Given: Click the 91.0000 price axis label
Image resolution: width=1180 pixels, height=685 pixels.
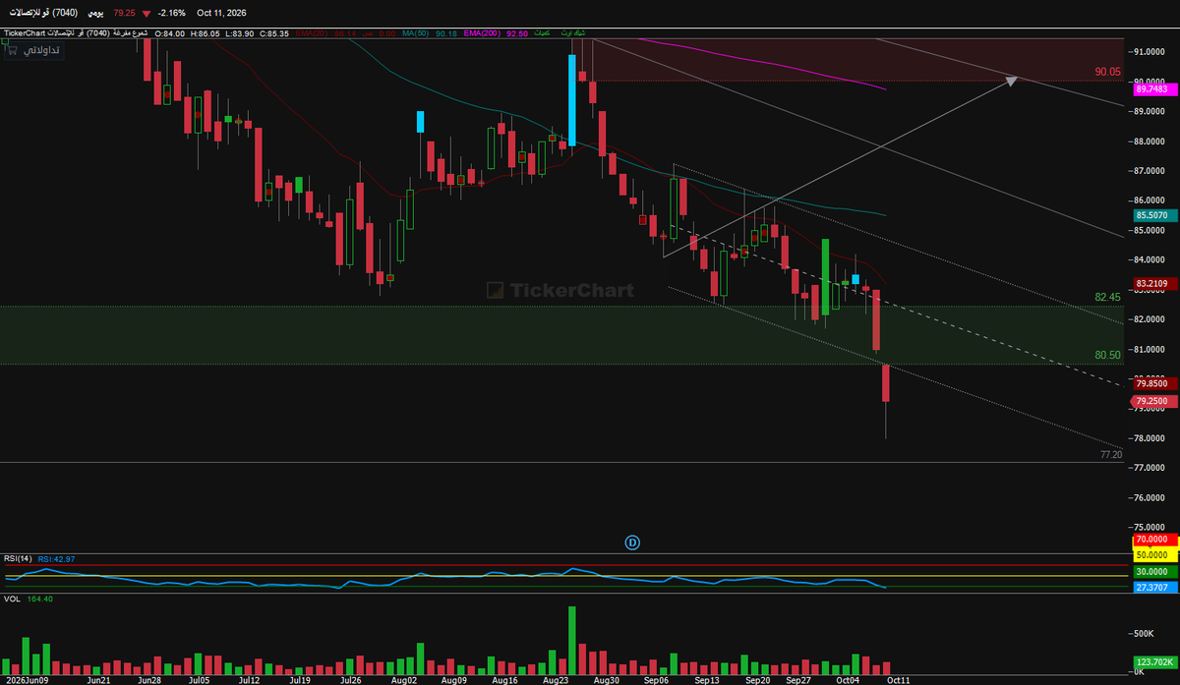Looking at the screenshot, I should pyautogui.click(x=1150, y=51).
